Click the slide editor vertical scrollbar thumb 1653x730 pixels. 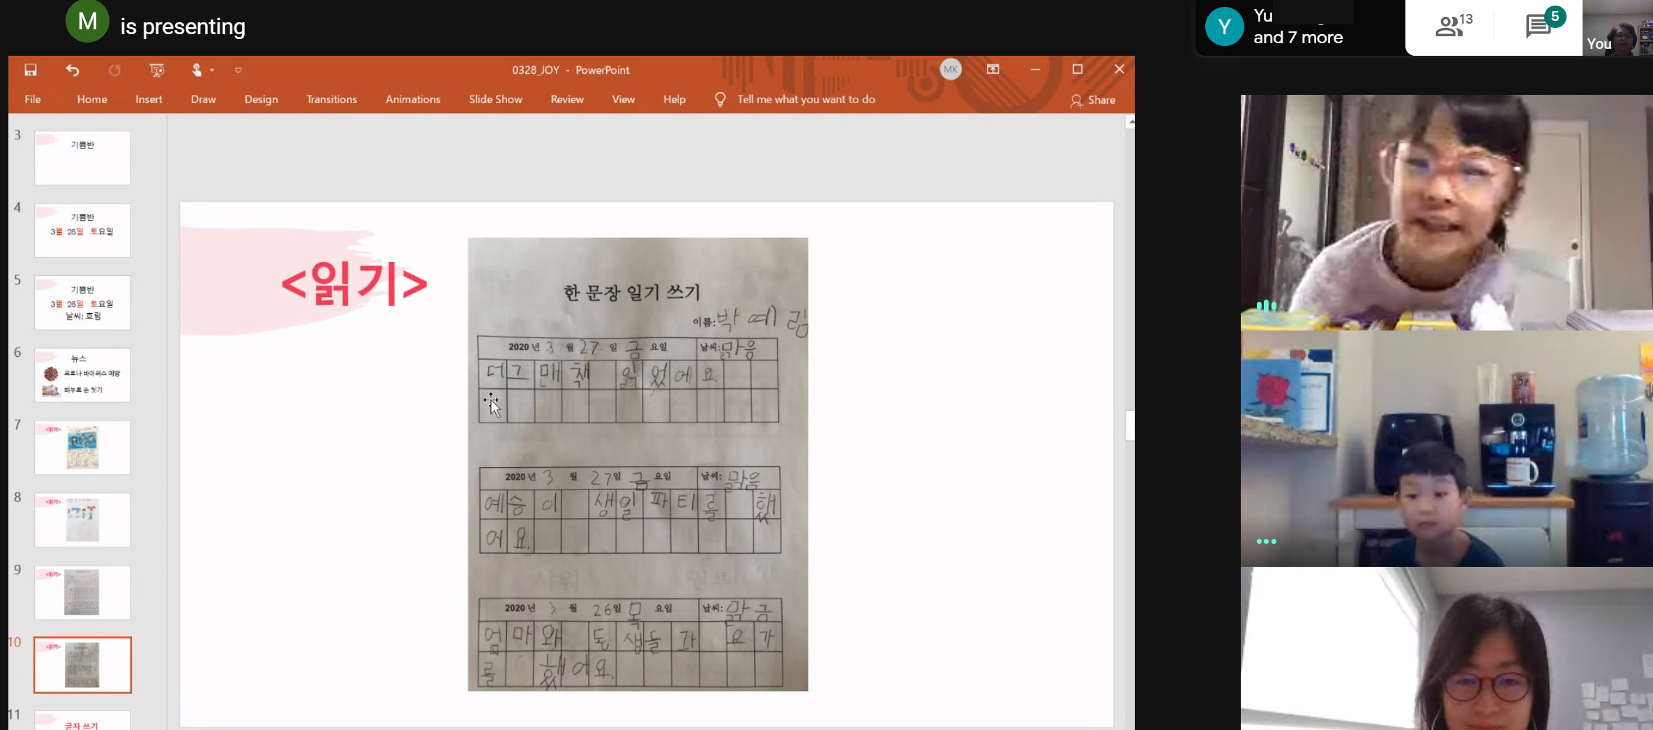click(x=1129, y=425)
